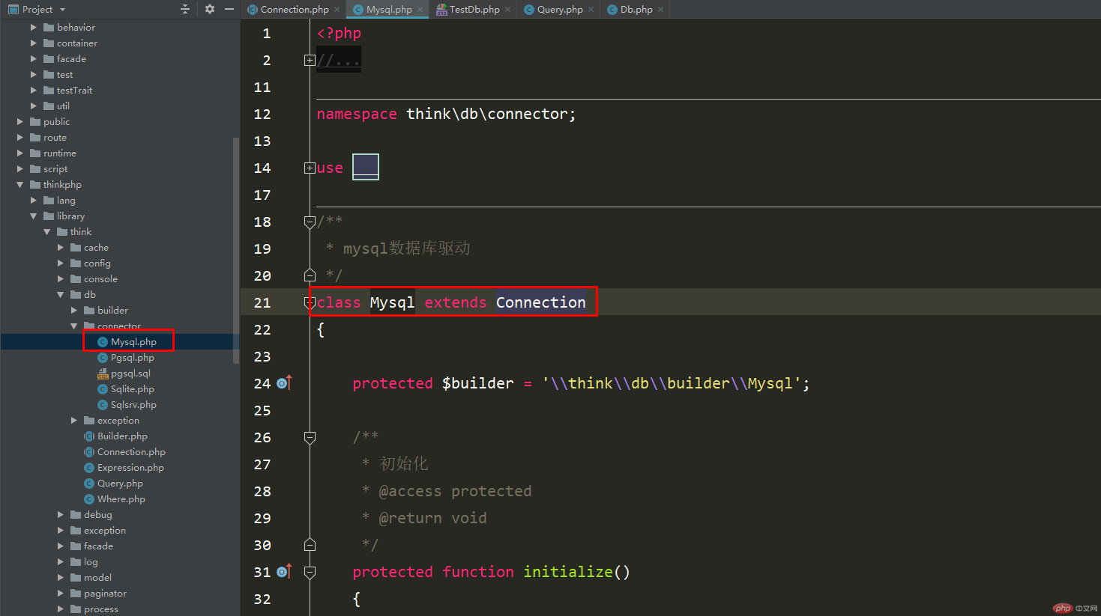Open Sqlite.php in the tree

pos(133,389)
